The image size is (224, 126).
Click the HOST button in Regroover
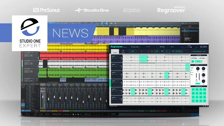coord(133,51)
